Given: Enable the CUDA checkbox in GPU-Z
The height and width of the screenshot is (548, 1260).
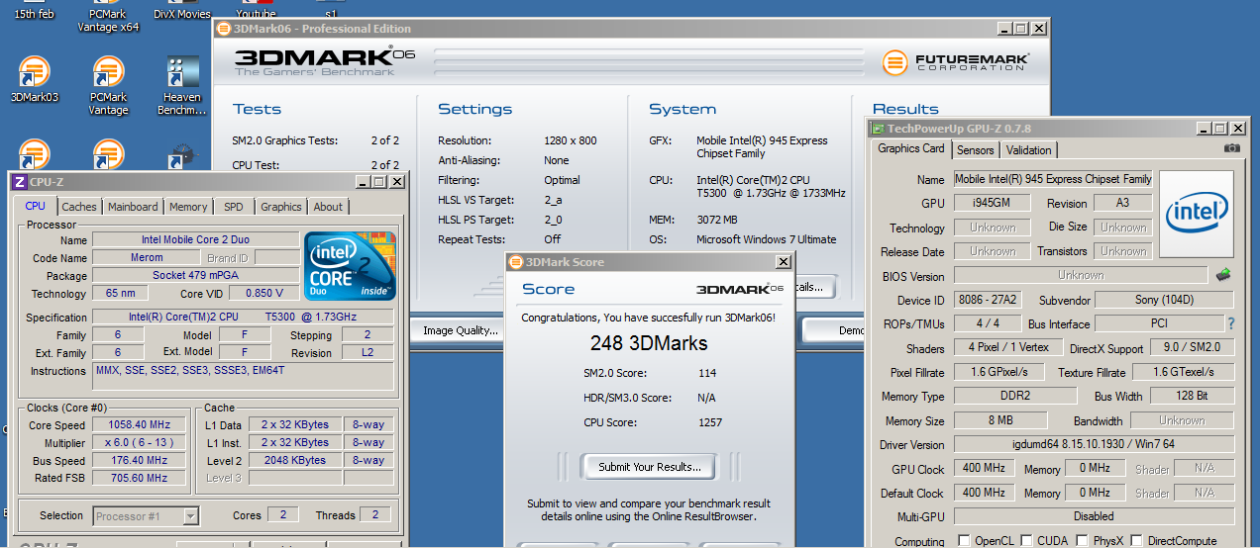Looking at the screenshot, I should [1027, 540].
